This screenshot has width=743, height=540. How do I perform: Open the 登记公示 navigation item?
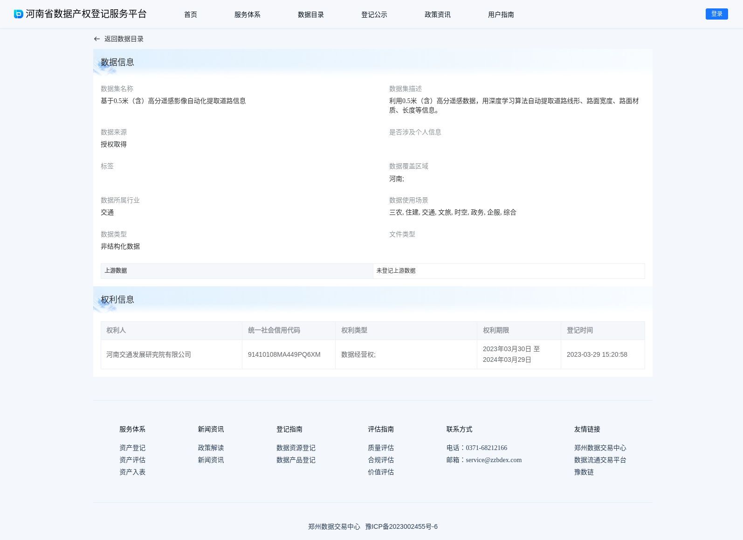tap(374, 14)
